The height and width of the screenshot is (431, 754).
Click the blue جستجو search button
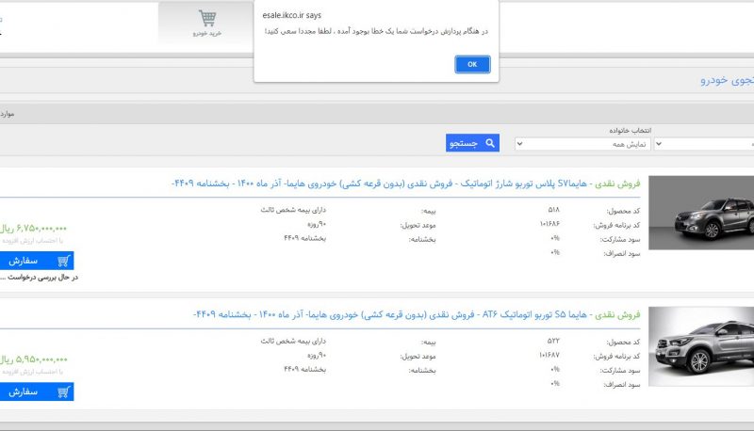pos(472,143)
